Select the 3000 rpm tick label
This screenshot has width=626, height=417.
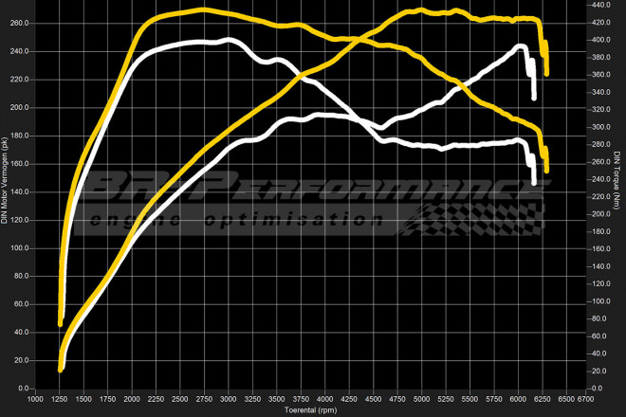pos(229,401)
